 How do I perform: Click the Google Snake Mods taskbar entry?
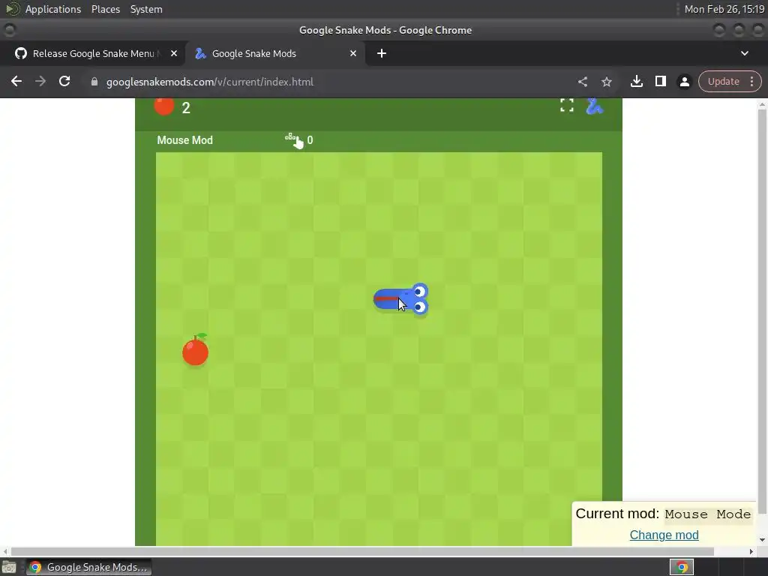point(89,567)
